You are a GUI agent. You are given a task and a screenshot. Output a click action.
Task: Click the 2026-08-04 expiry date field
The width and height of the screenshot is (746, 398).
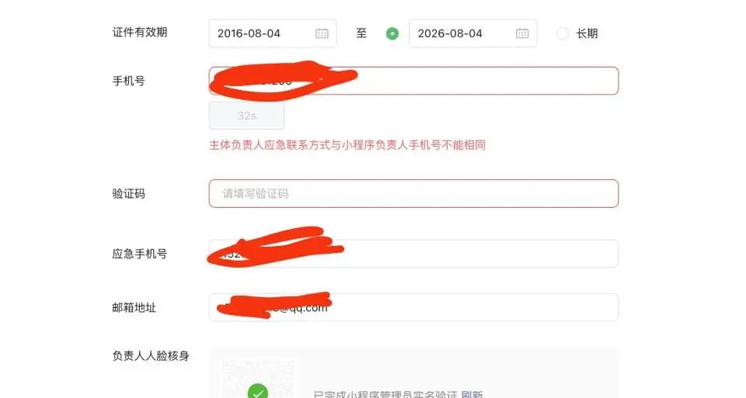pyautogui.click(x=473, y=33)
